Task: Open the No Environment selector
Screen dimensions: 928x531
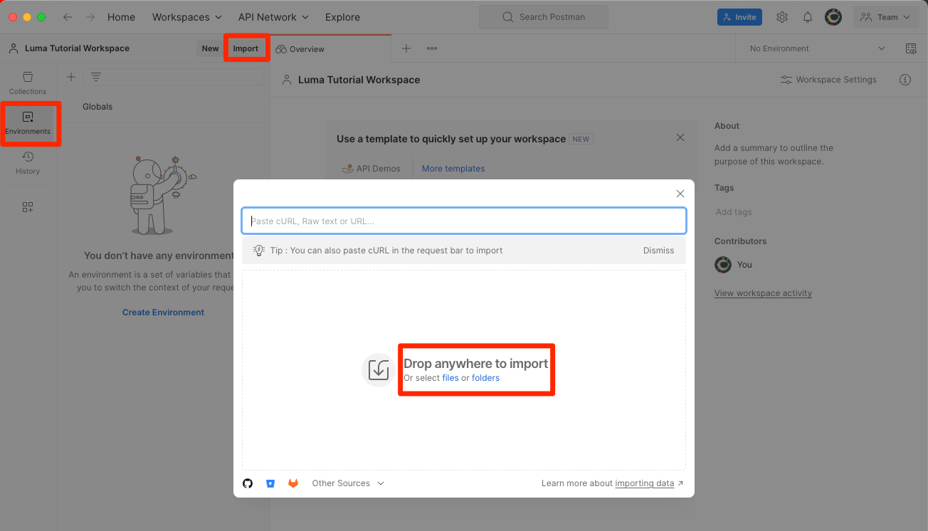Action: point(818,48)
